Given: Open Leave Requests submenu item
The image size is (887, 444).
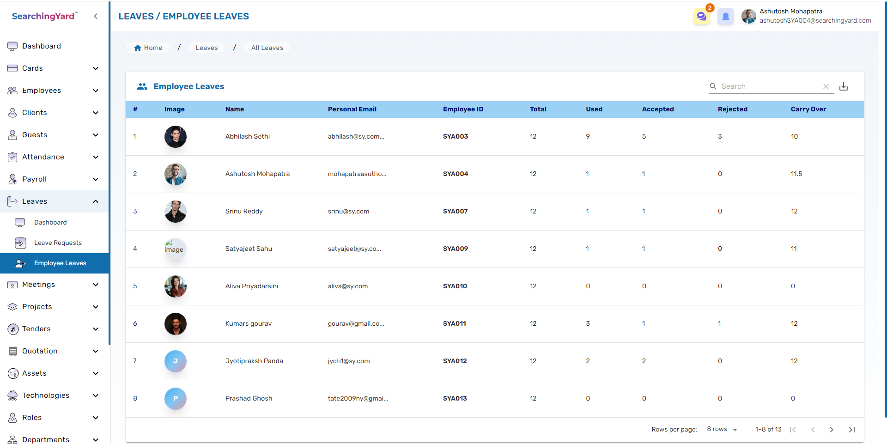Looking at the screenshot, I should (x=55, y=243).
